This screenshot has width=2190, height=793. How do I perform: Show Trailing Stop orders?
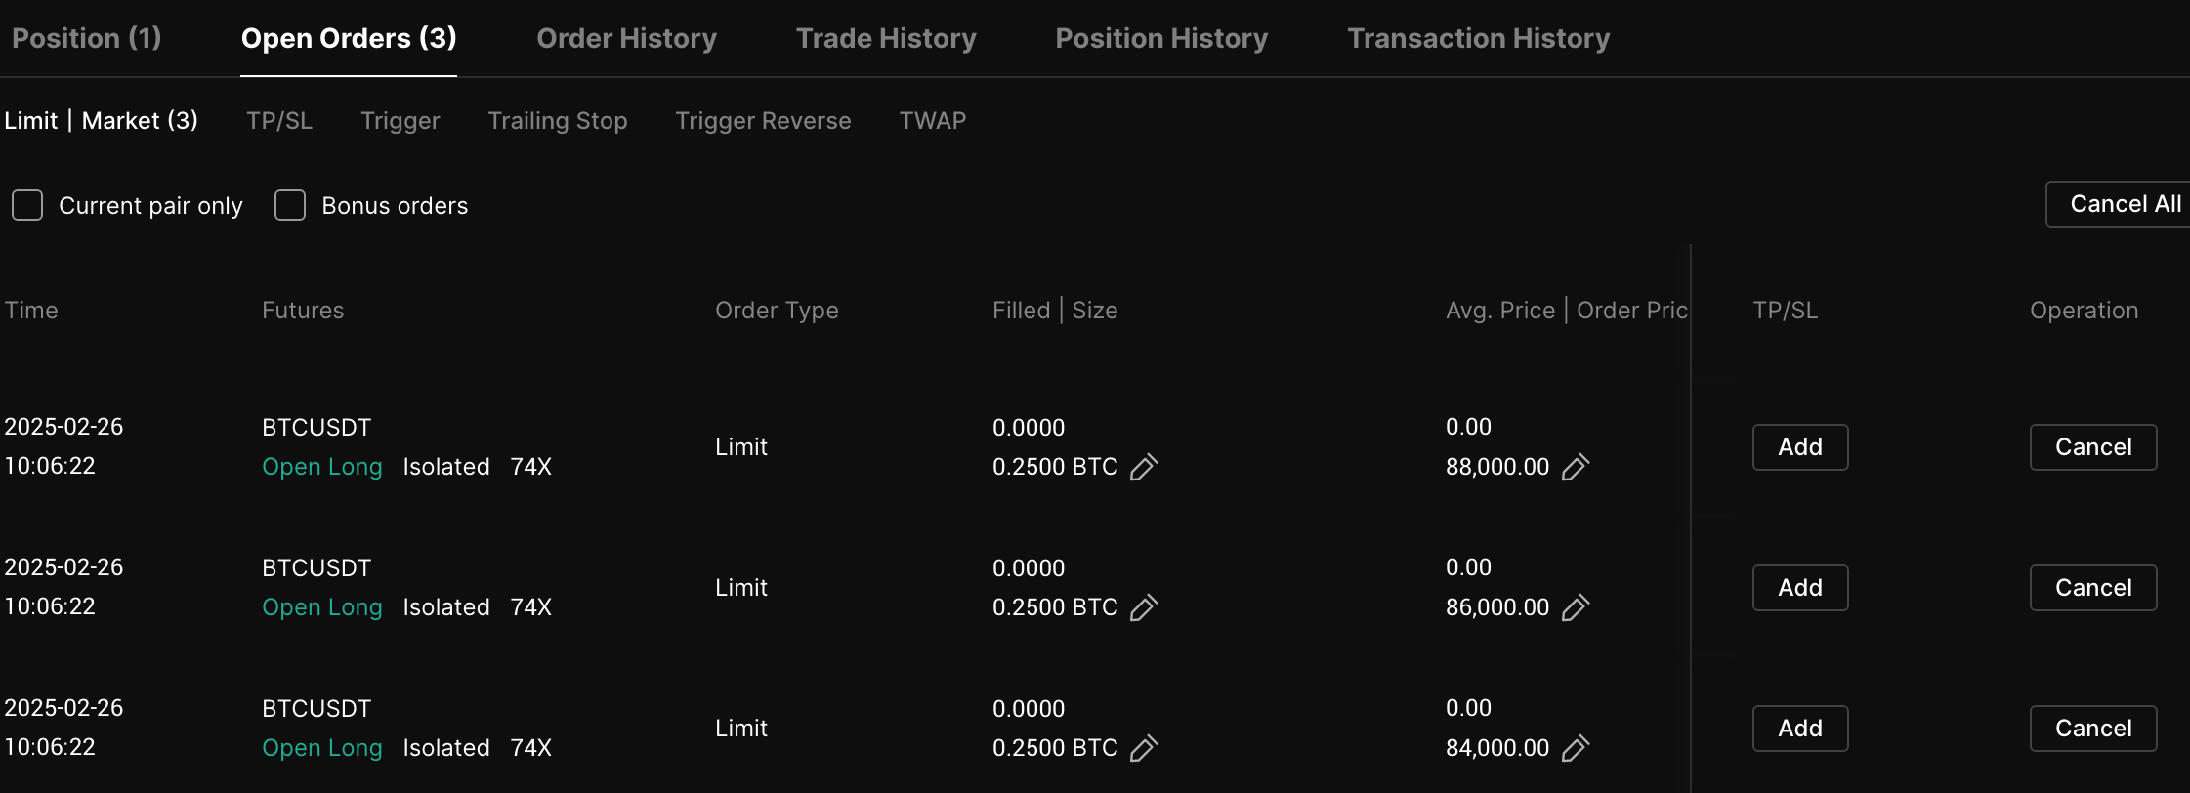(x=557, y=120)
